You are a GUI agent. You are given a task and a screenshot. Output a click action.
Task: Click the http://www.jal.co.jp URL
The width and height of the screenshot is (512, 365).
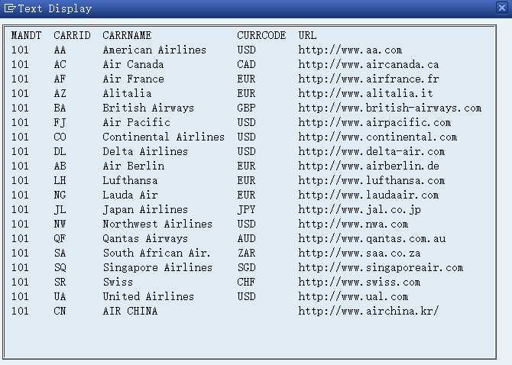point(359,209)
